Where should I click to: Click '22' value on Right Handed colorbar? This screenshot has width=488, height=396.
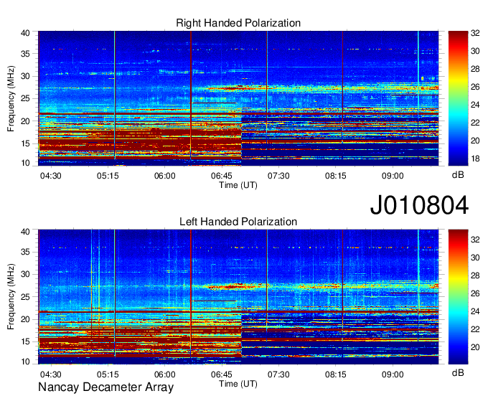pyautogui.click(x=475, y=123)
